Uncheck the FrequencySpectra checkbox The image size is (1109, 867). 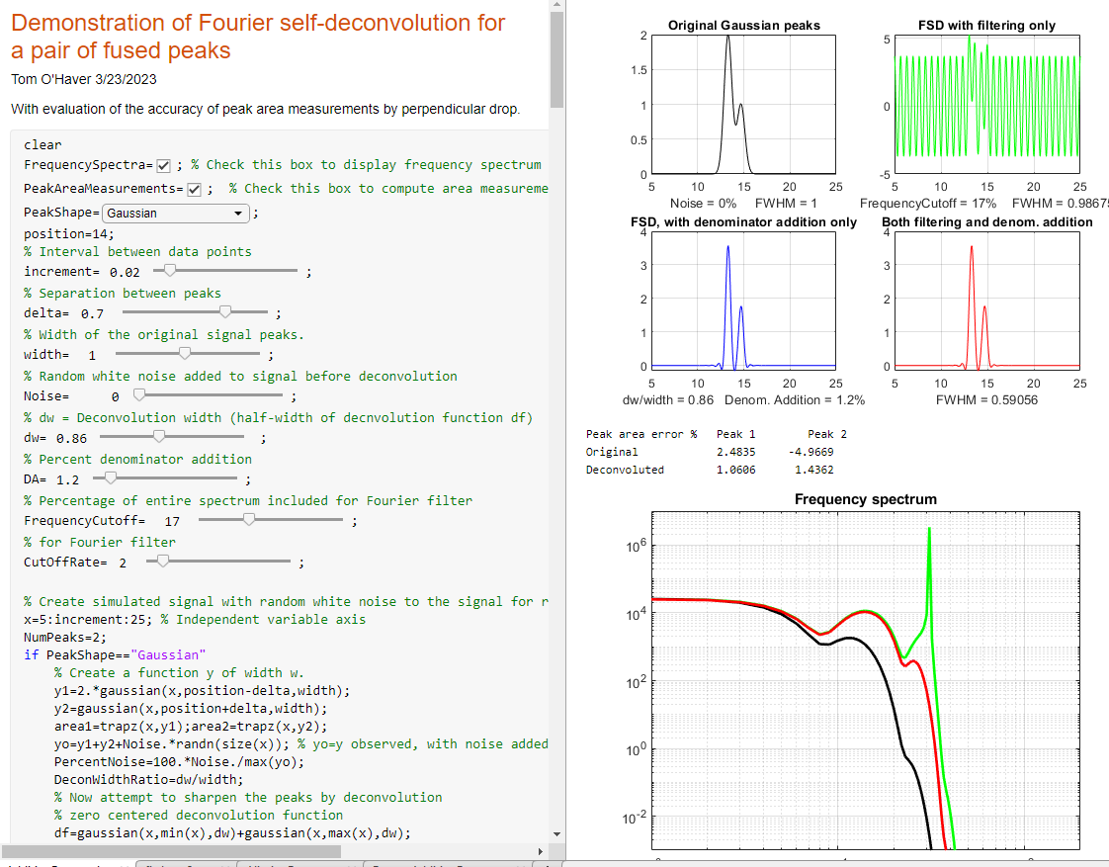point(164,165)
